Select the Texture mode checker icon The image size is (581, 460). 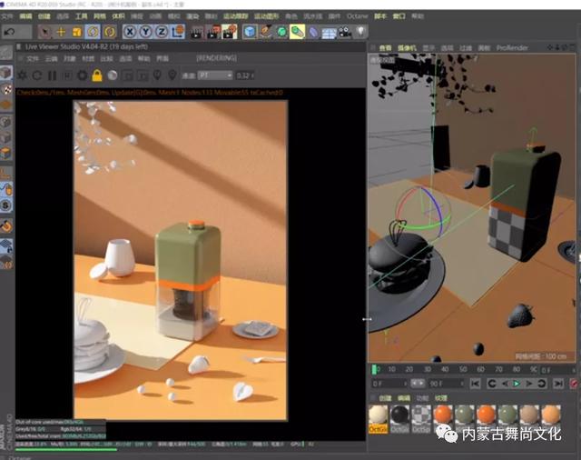pyautogui.click(x=6, y=89)
